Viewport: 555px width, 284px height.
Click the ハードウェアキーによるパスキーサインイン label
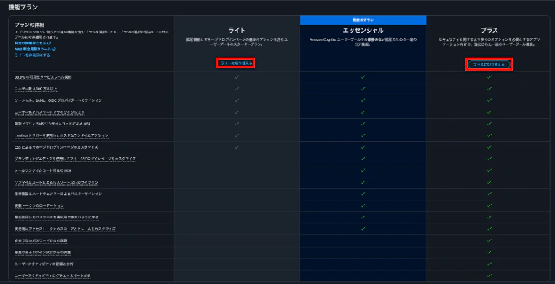[58, 194]
